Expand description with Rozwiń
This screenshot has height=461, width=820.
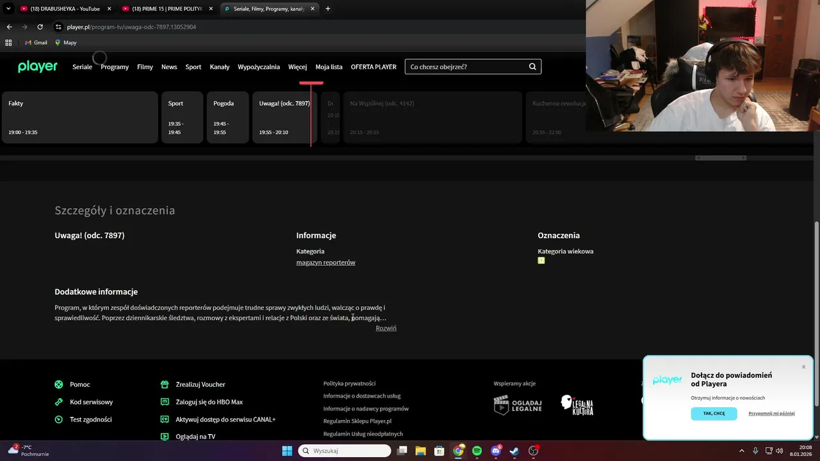click(x=386, y=328)
